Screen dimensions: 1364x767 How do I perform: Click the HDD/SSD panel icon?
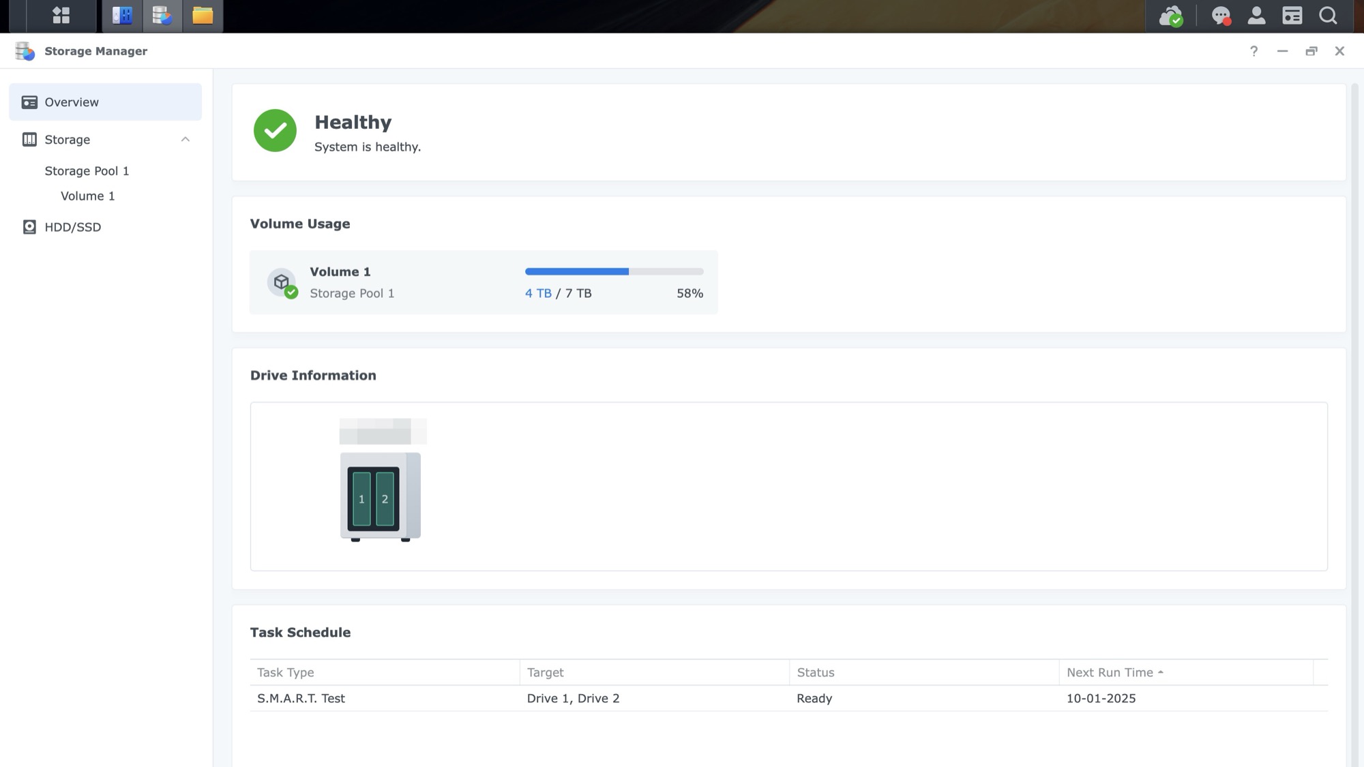pos(28,226)
